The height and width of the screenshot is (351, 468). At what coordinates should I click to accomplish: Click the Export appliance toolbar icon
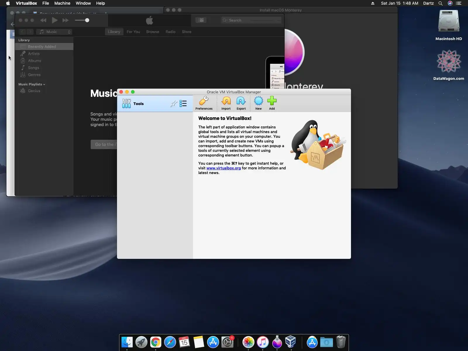click(241, 104)
